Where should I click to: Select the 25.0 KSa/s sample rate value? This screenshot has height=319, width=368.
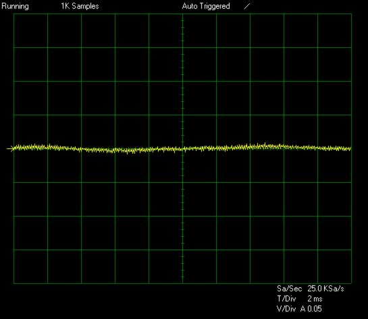(x=325, y=289)
